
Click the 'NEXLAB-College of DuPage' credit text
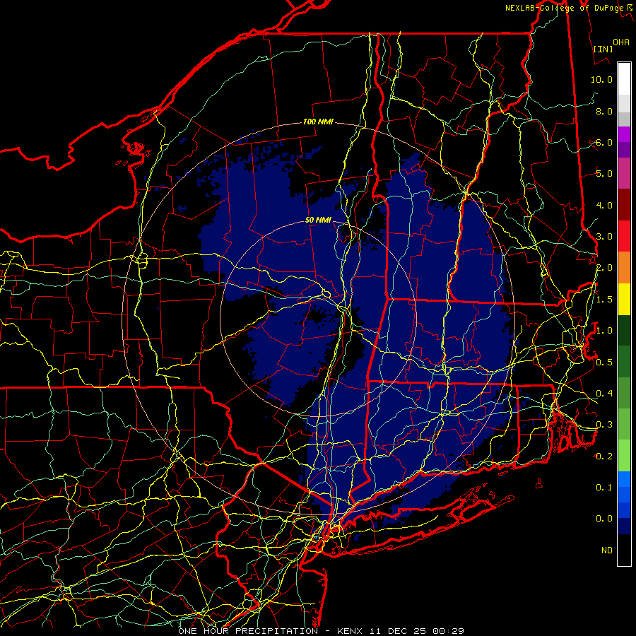point(564,8)
